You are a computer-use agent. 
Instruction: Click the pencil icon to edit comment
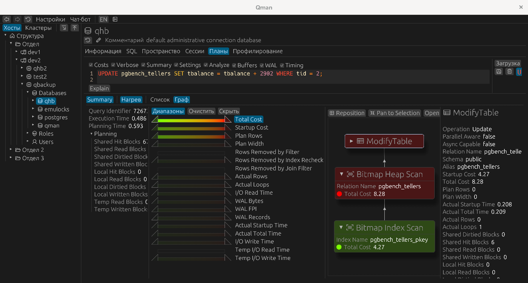coord(98,40)
